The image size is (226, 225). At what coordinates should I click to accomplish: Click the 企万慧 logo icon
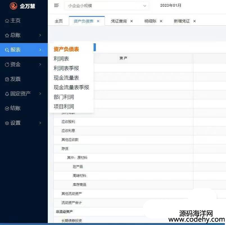point(13,6)
